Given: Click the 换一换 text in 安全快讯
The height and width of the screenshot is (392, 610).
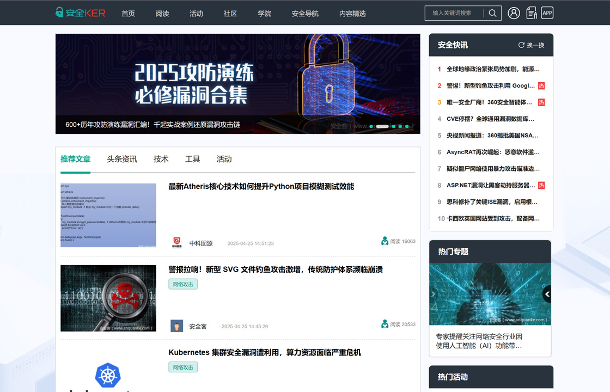Looking at the screenshot, I should pyautogui.click(x=536, y=45).
